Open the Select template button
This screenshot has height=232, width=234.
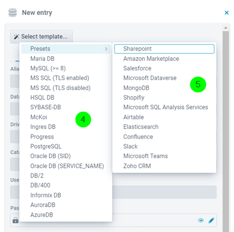pos(41,37)
